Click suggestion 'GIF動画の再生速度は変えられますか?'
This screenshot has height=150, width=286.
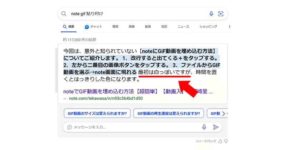pos(168,113)
